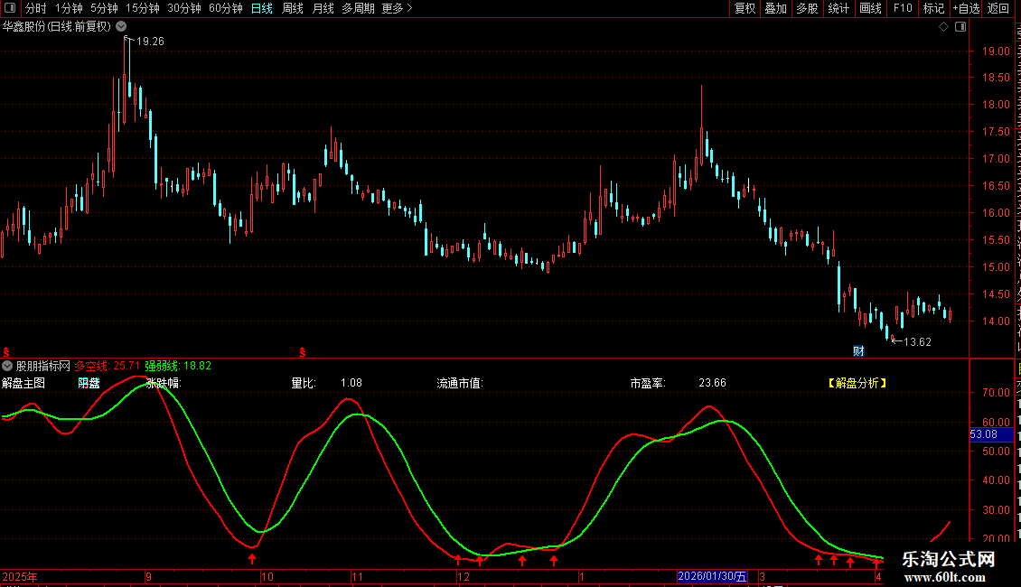Click the month 10 tick on date axis

[x=267, y=577]
